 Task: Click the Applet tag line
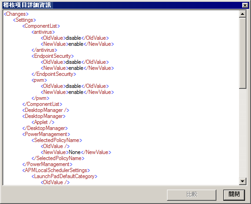(x=43, y=122)
